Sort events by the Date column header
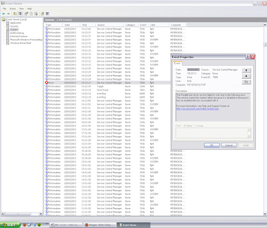The width and height of the screenshot is (267, 228). 72,25
